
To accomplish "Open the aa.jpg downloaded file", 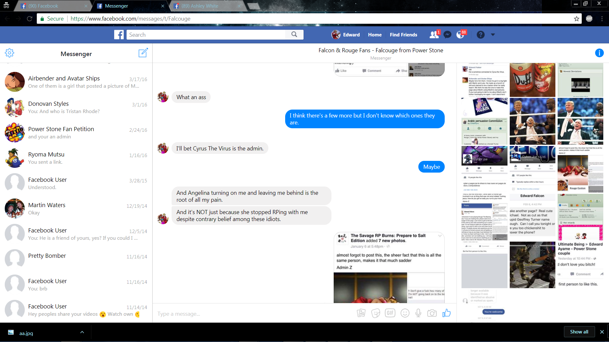I will [x=26, y=333].
